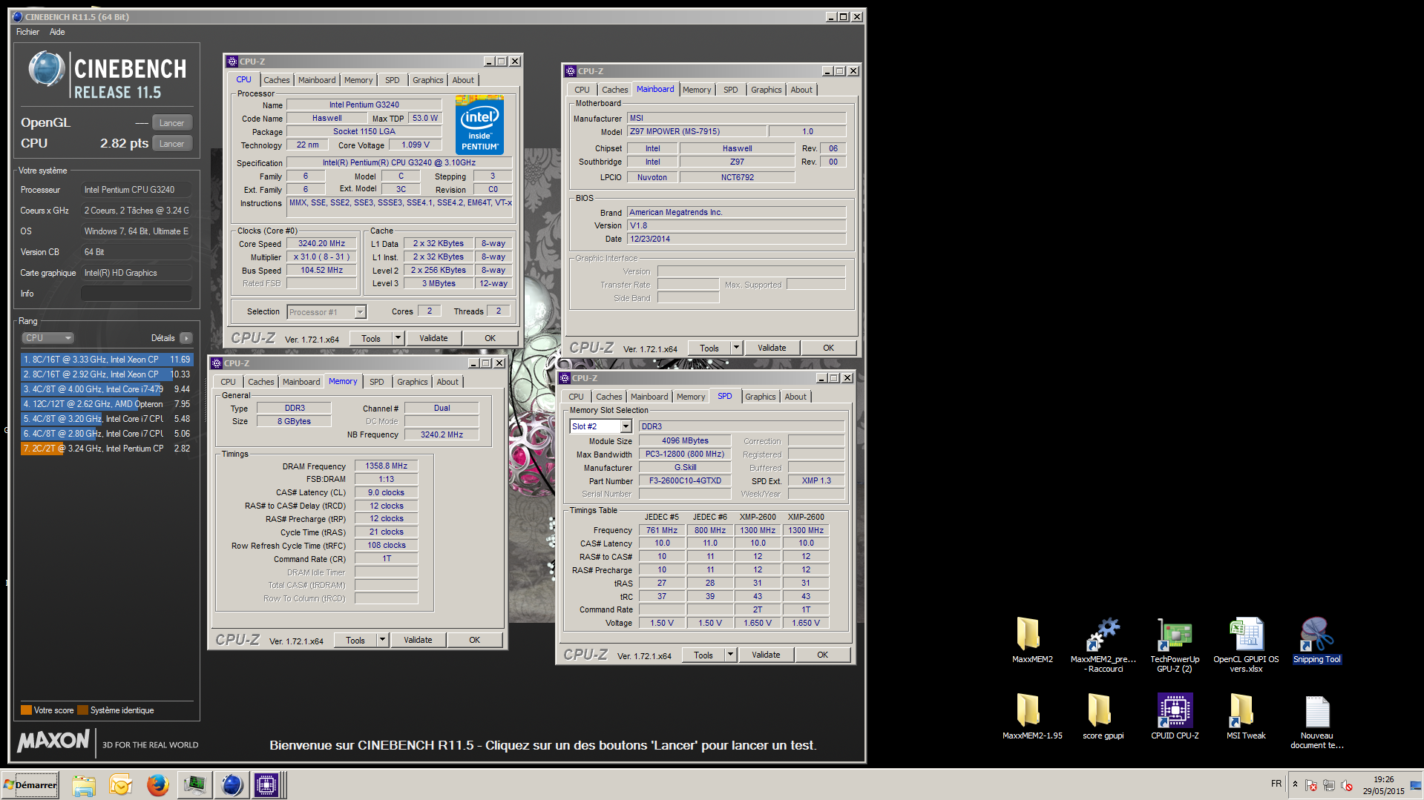Screen dimensions: 1424x800
Task: Open Tools dropdown arrow in CPU tab window
Action: click(x=398, y=338)
